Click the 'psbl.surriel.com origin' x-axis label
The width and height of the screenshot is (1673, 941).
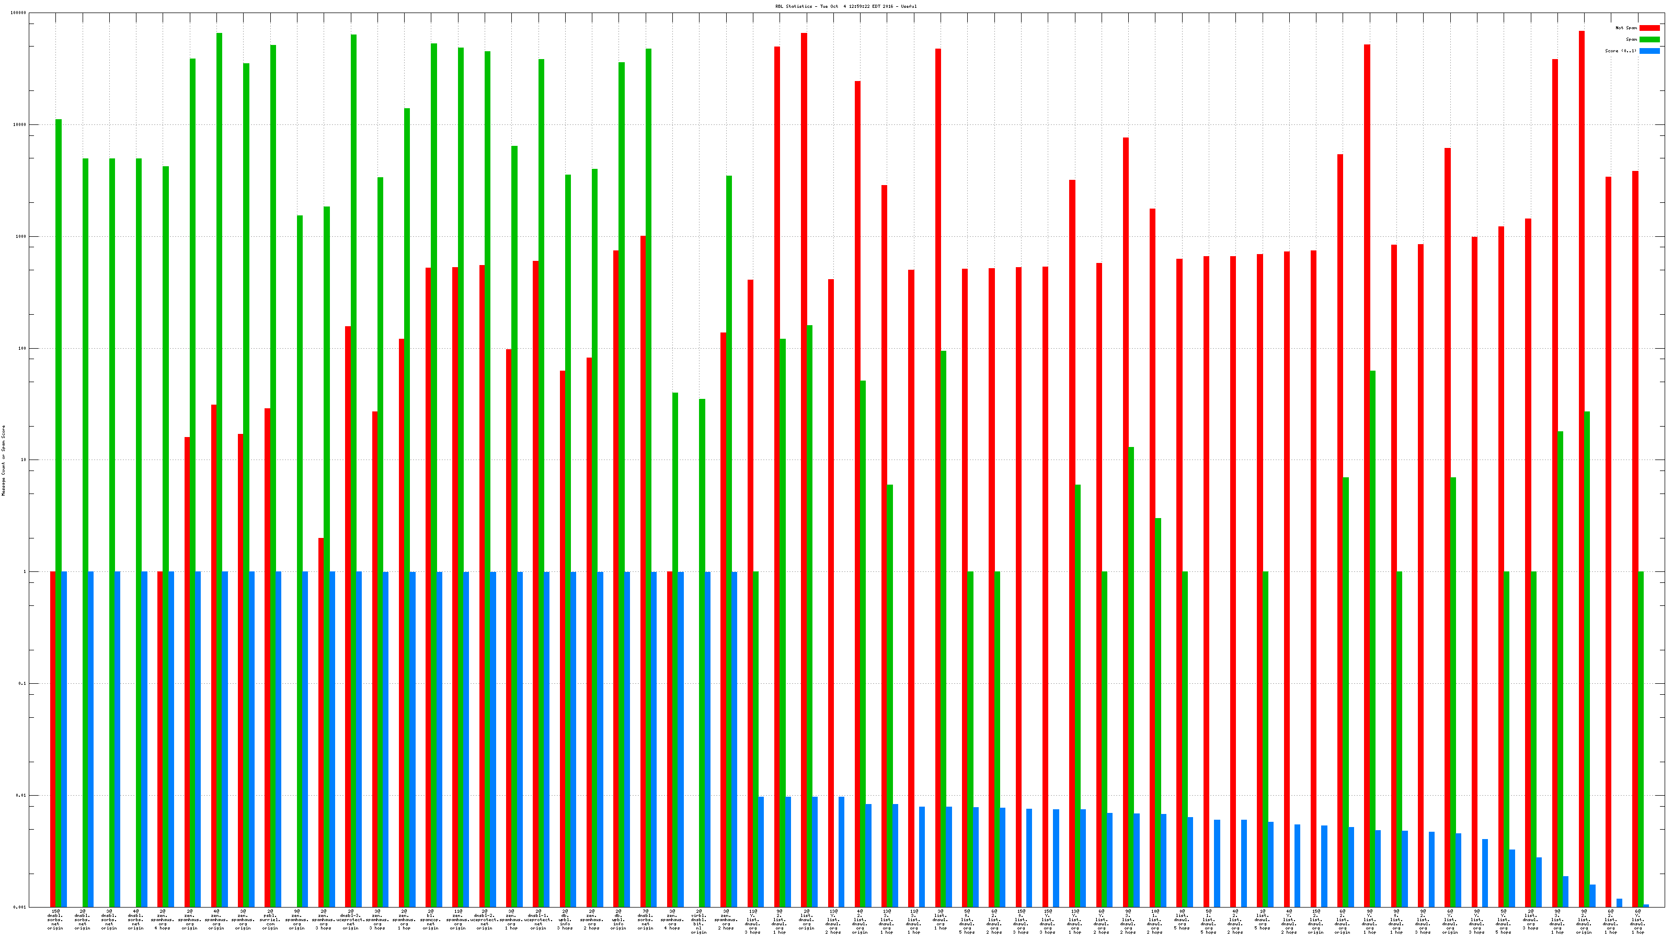tap(270, 920)
